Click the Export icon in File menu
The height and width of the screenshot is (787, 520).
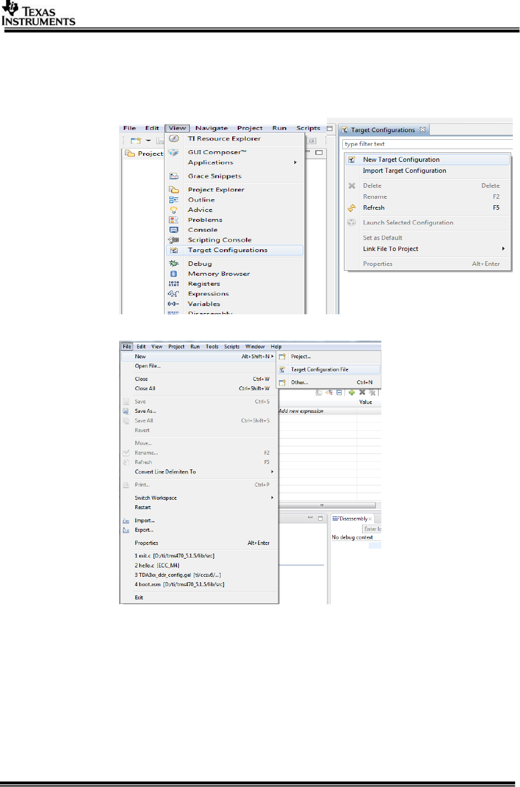point(126,531)
